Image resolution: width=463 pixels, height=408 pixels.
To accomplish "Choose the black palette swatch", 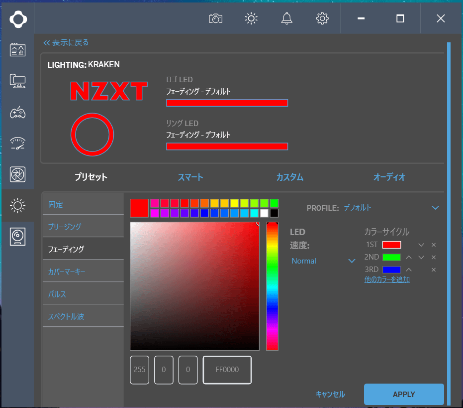I will (274, 213).
